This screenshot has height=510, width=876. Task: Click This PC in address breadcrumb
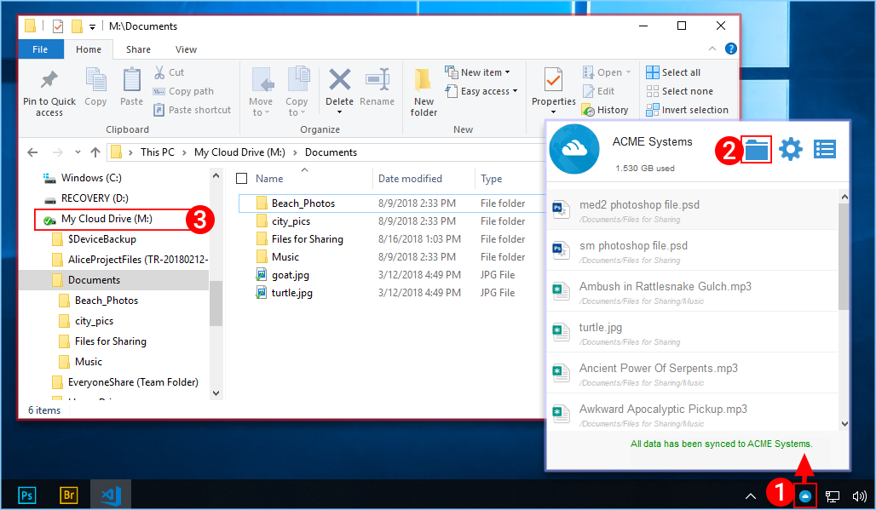pos(157,152)
